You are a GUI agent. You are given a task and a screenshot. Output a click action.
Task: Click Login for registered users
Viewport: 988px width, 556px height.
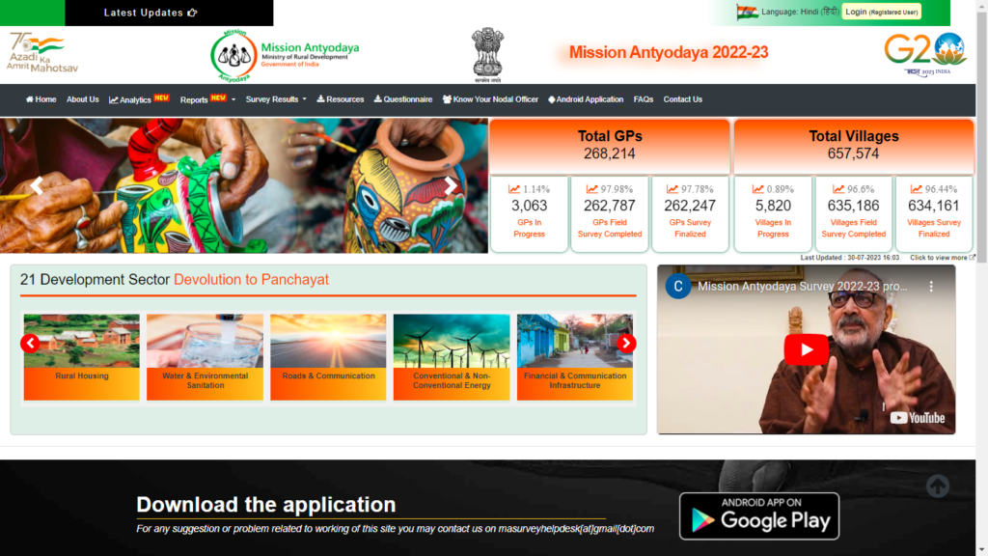click(882, 12)
